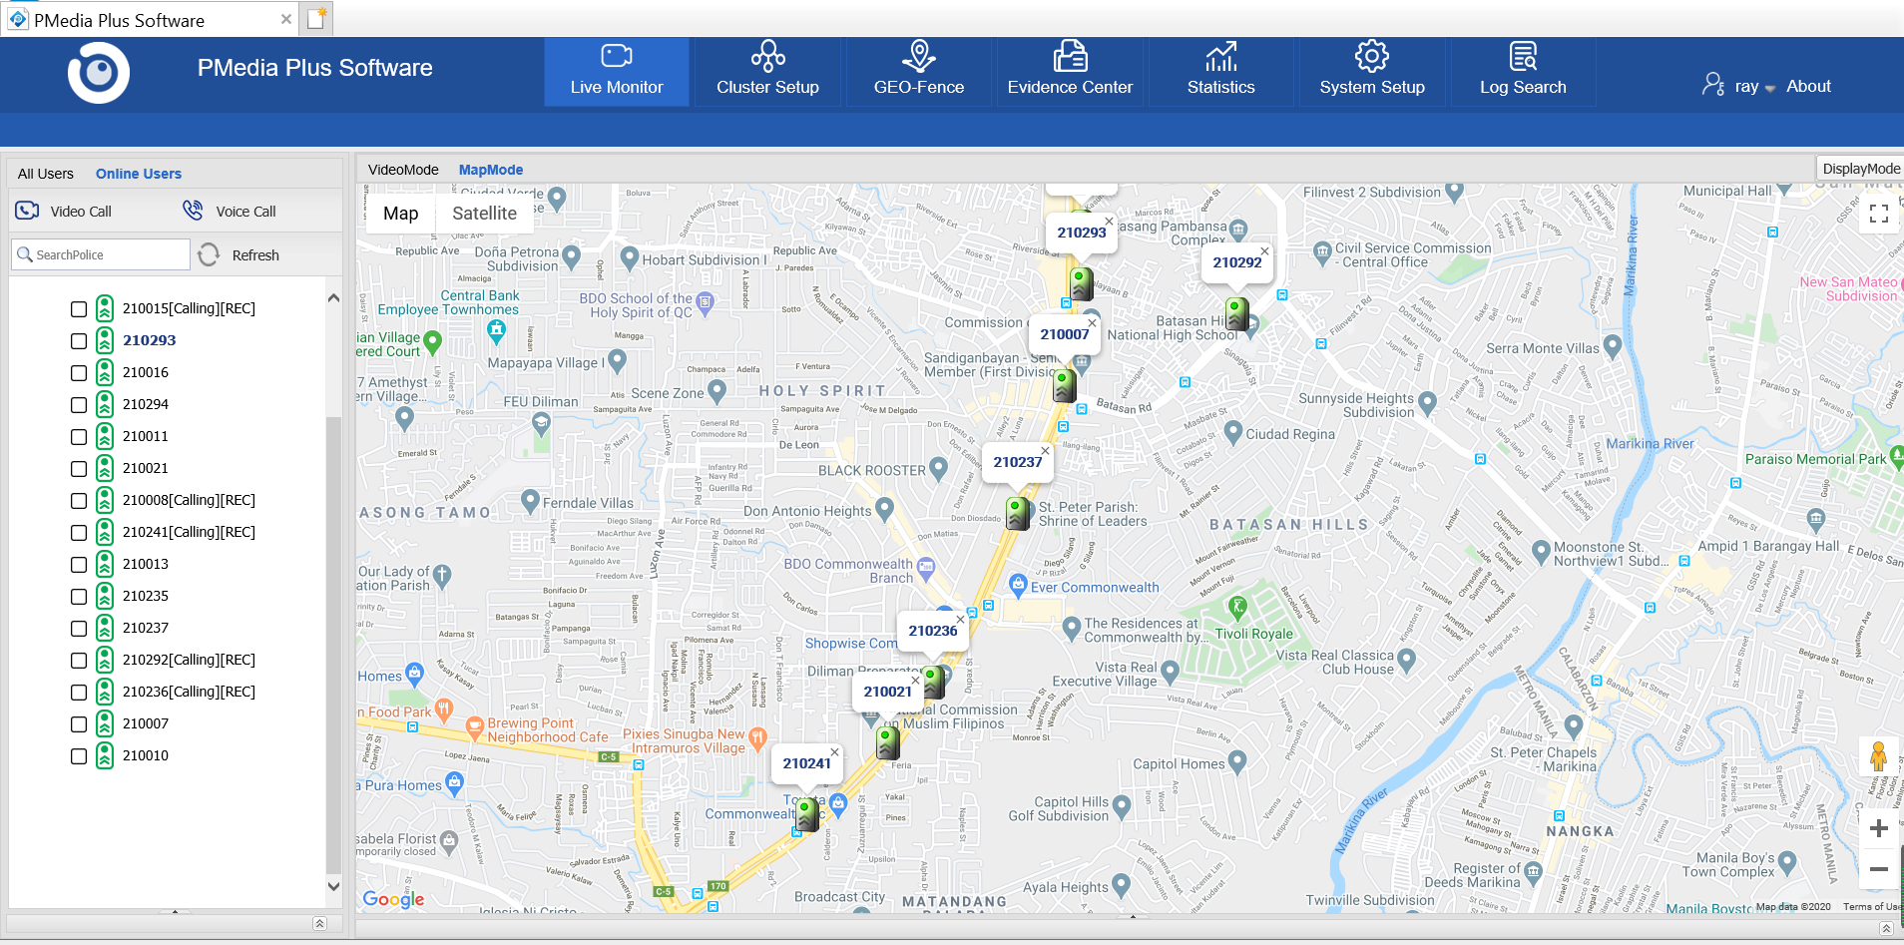Check the box for user 210293
This screenshot has width=1904, height=945.
click(79, 341)
